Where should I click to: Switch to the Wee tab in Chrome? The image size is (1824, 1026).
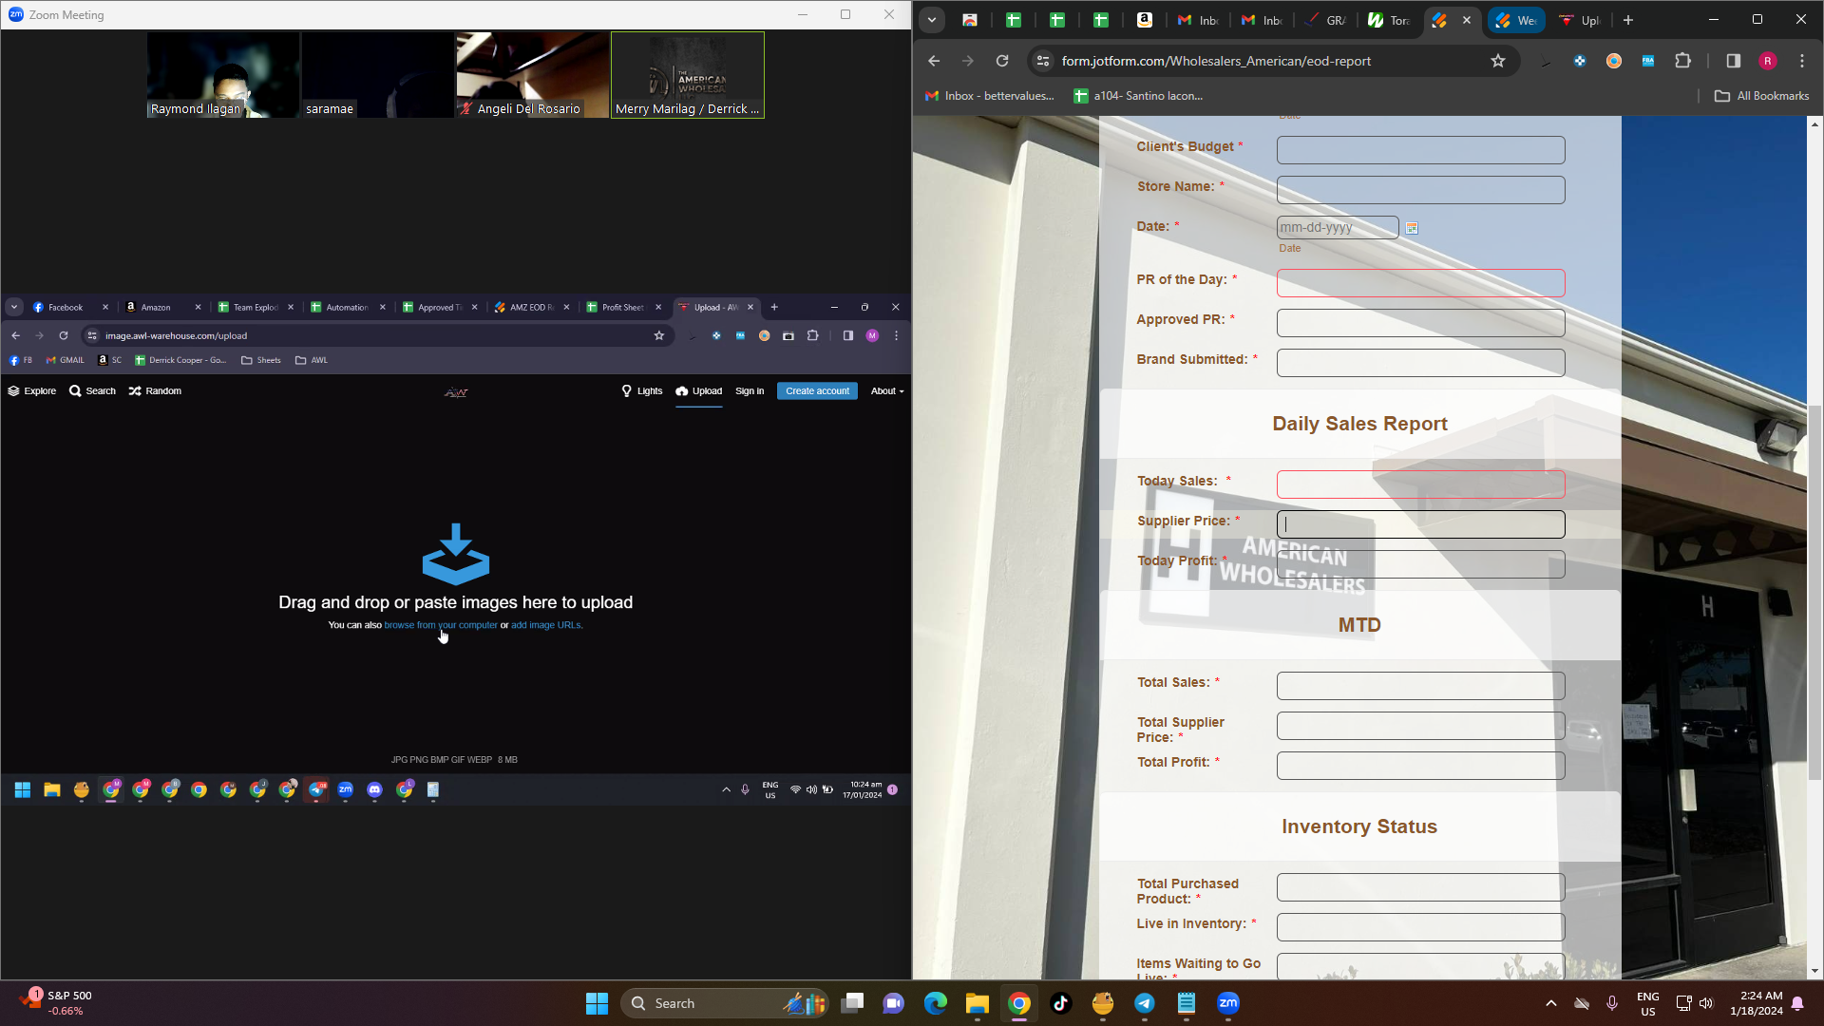(1517, 20)
